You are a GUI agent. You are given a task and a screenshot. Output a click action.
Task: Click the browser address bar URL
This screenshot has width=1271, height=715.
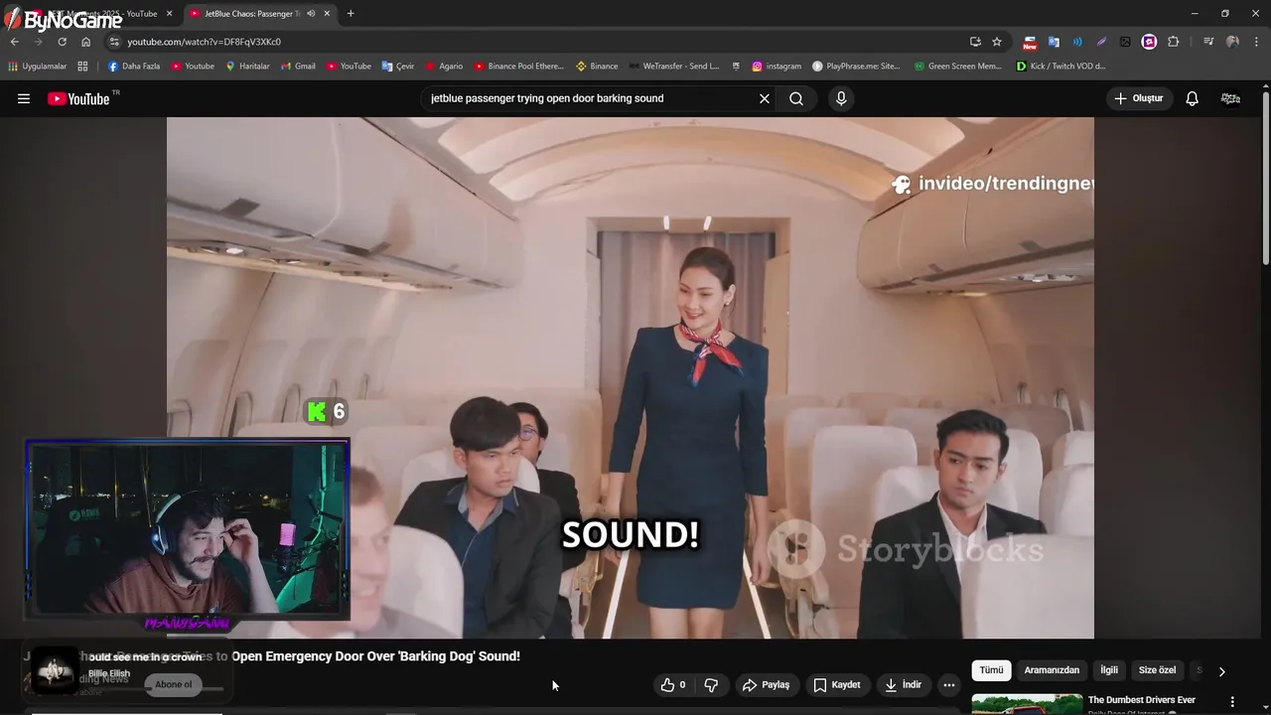[x=205, y=42]
